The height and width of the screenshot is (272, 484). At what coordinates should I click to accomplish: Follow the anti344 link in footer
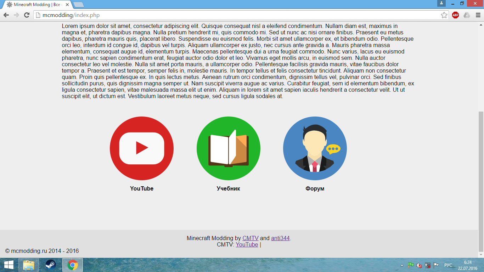(281, 238)
